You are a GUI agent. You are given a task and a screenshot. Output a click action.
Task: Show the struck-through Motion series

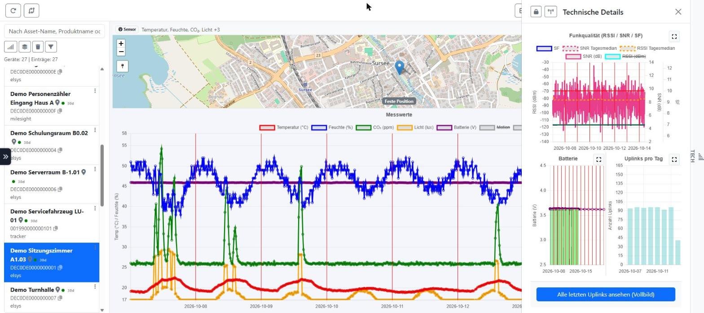(x=503, y=127)
